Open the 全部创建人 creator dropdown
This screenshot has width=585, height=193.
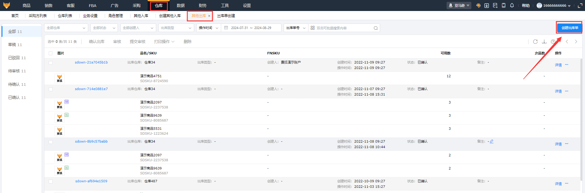[138, 28]
